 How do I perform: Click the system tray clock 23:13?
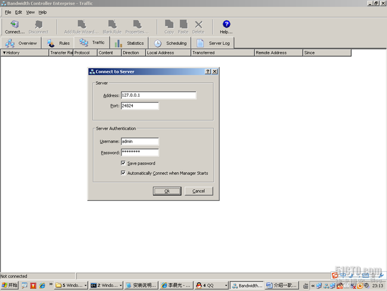[x=377, y=286]
